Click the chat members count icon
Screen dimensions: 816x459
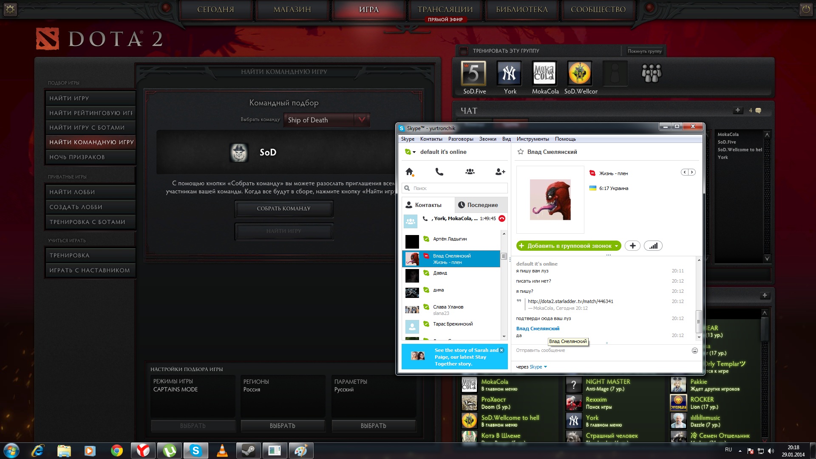point(755,110)
